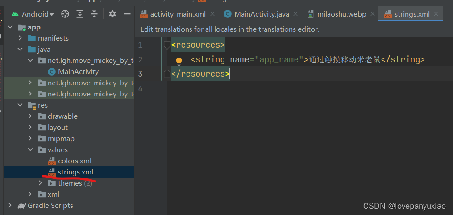Click line number 4 in the gutter
Viewport: 453px width, 215px height.
pyautogui.click(x=140, y=88)
